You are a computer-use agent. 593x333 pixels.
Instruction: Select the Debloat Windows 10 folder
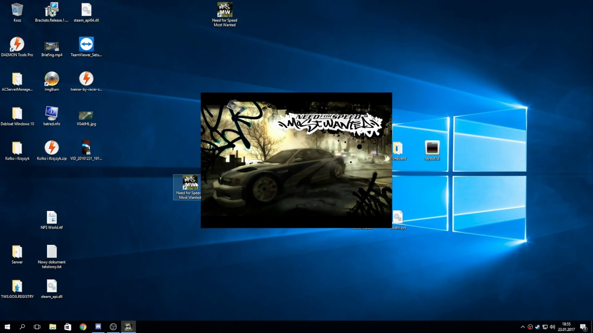click(x=17, y=116)
